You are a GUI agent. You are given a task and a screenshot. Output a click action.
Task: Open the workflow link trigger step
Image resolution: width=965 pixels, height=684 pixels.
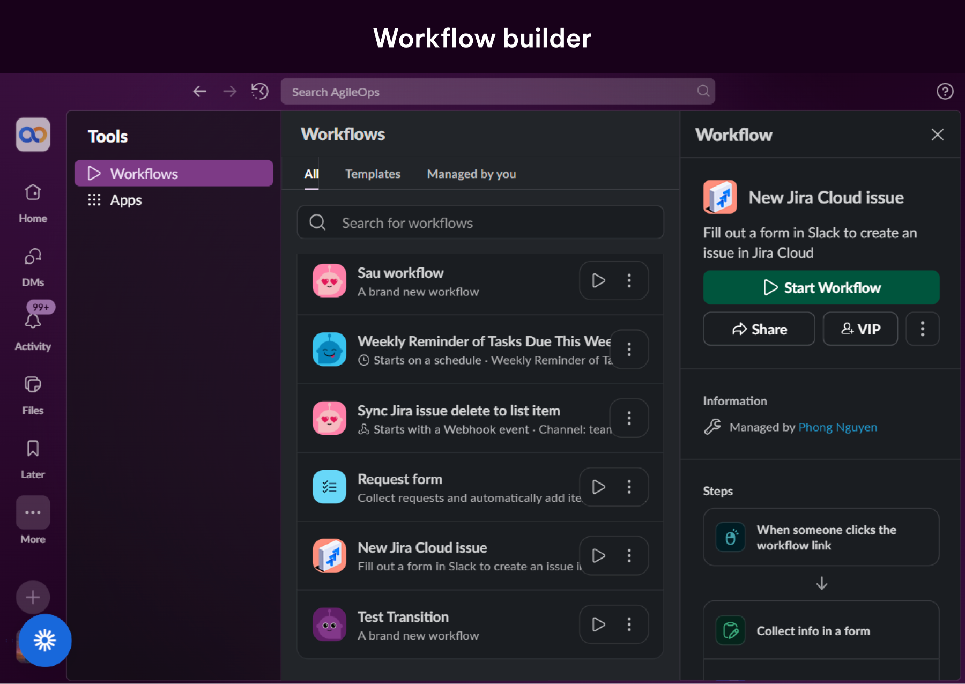click(821, 537)
